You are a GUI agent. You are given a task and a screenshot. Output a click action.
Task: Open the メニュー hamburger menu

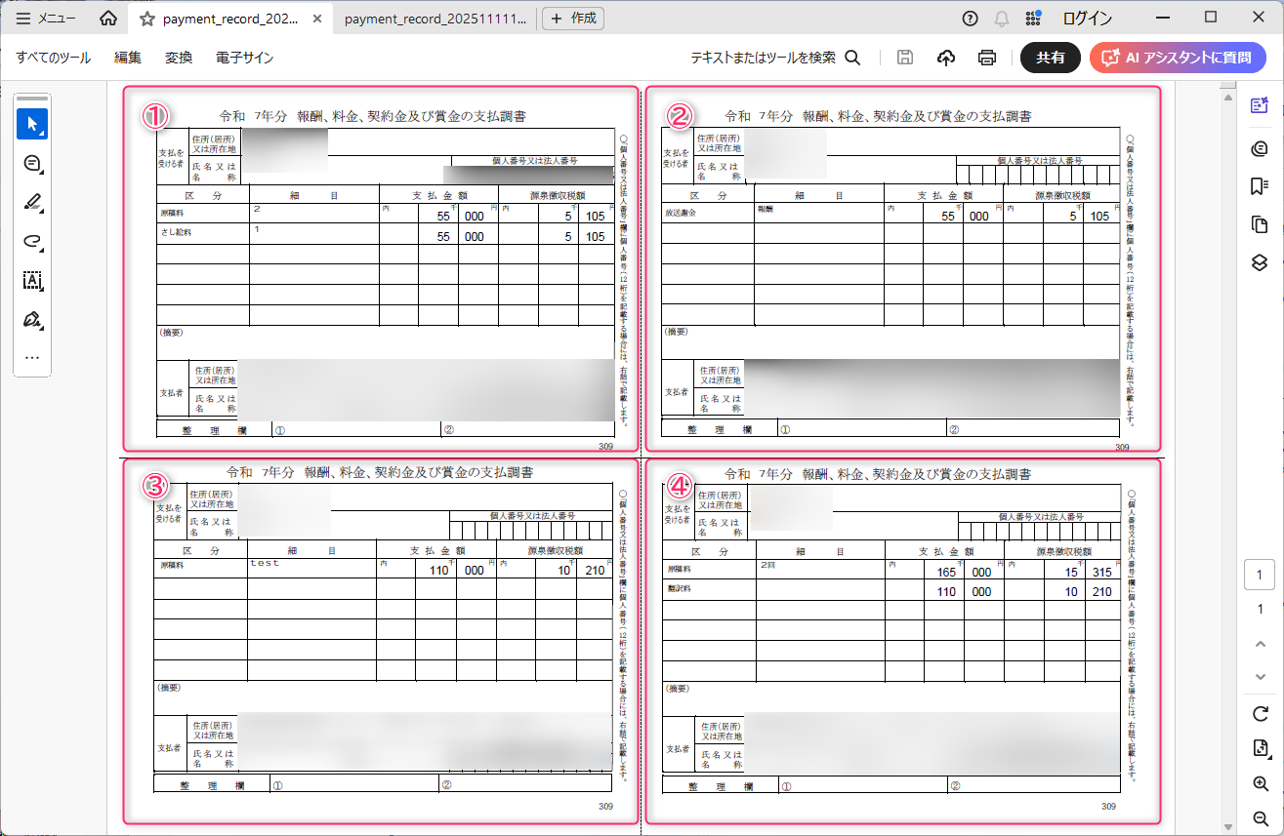coord(46,19)
